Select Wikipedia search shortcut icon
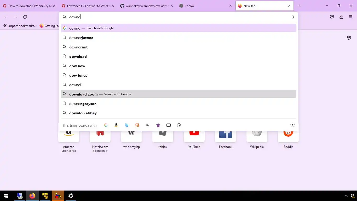Image resolution: width=357 pixels, height=201 pixels. [148, 125]
